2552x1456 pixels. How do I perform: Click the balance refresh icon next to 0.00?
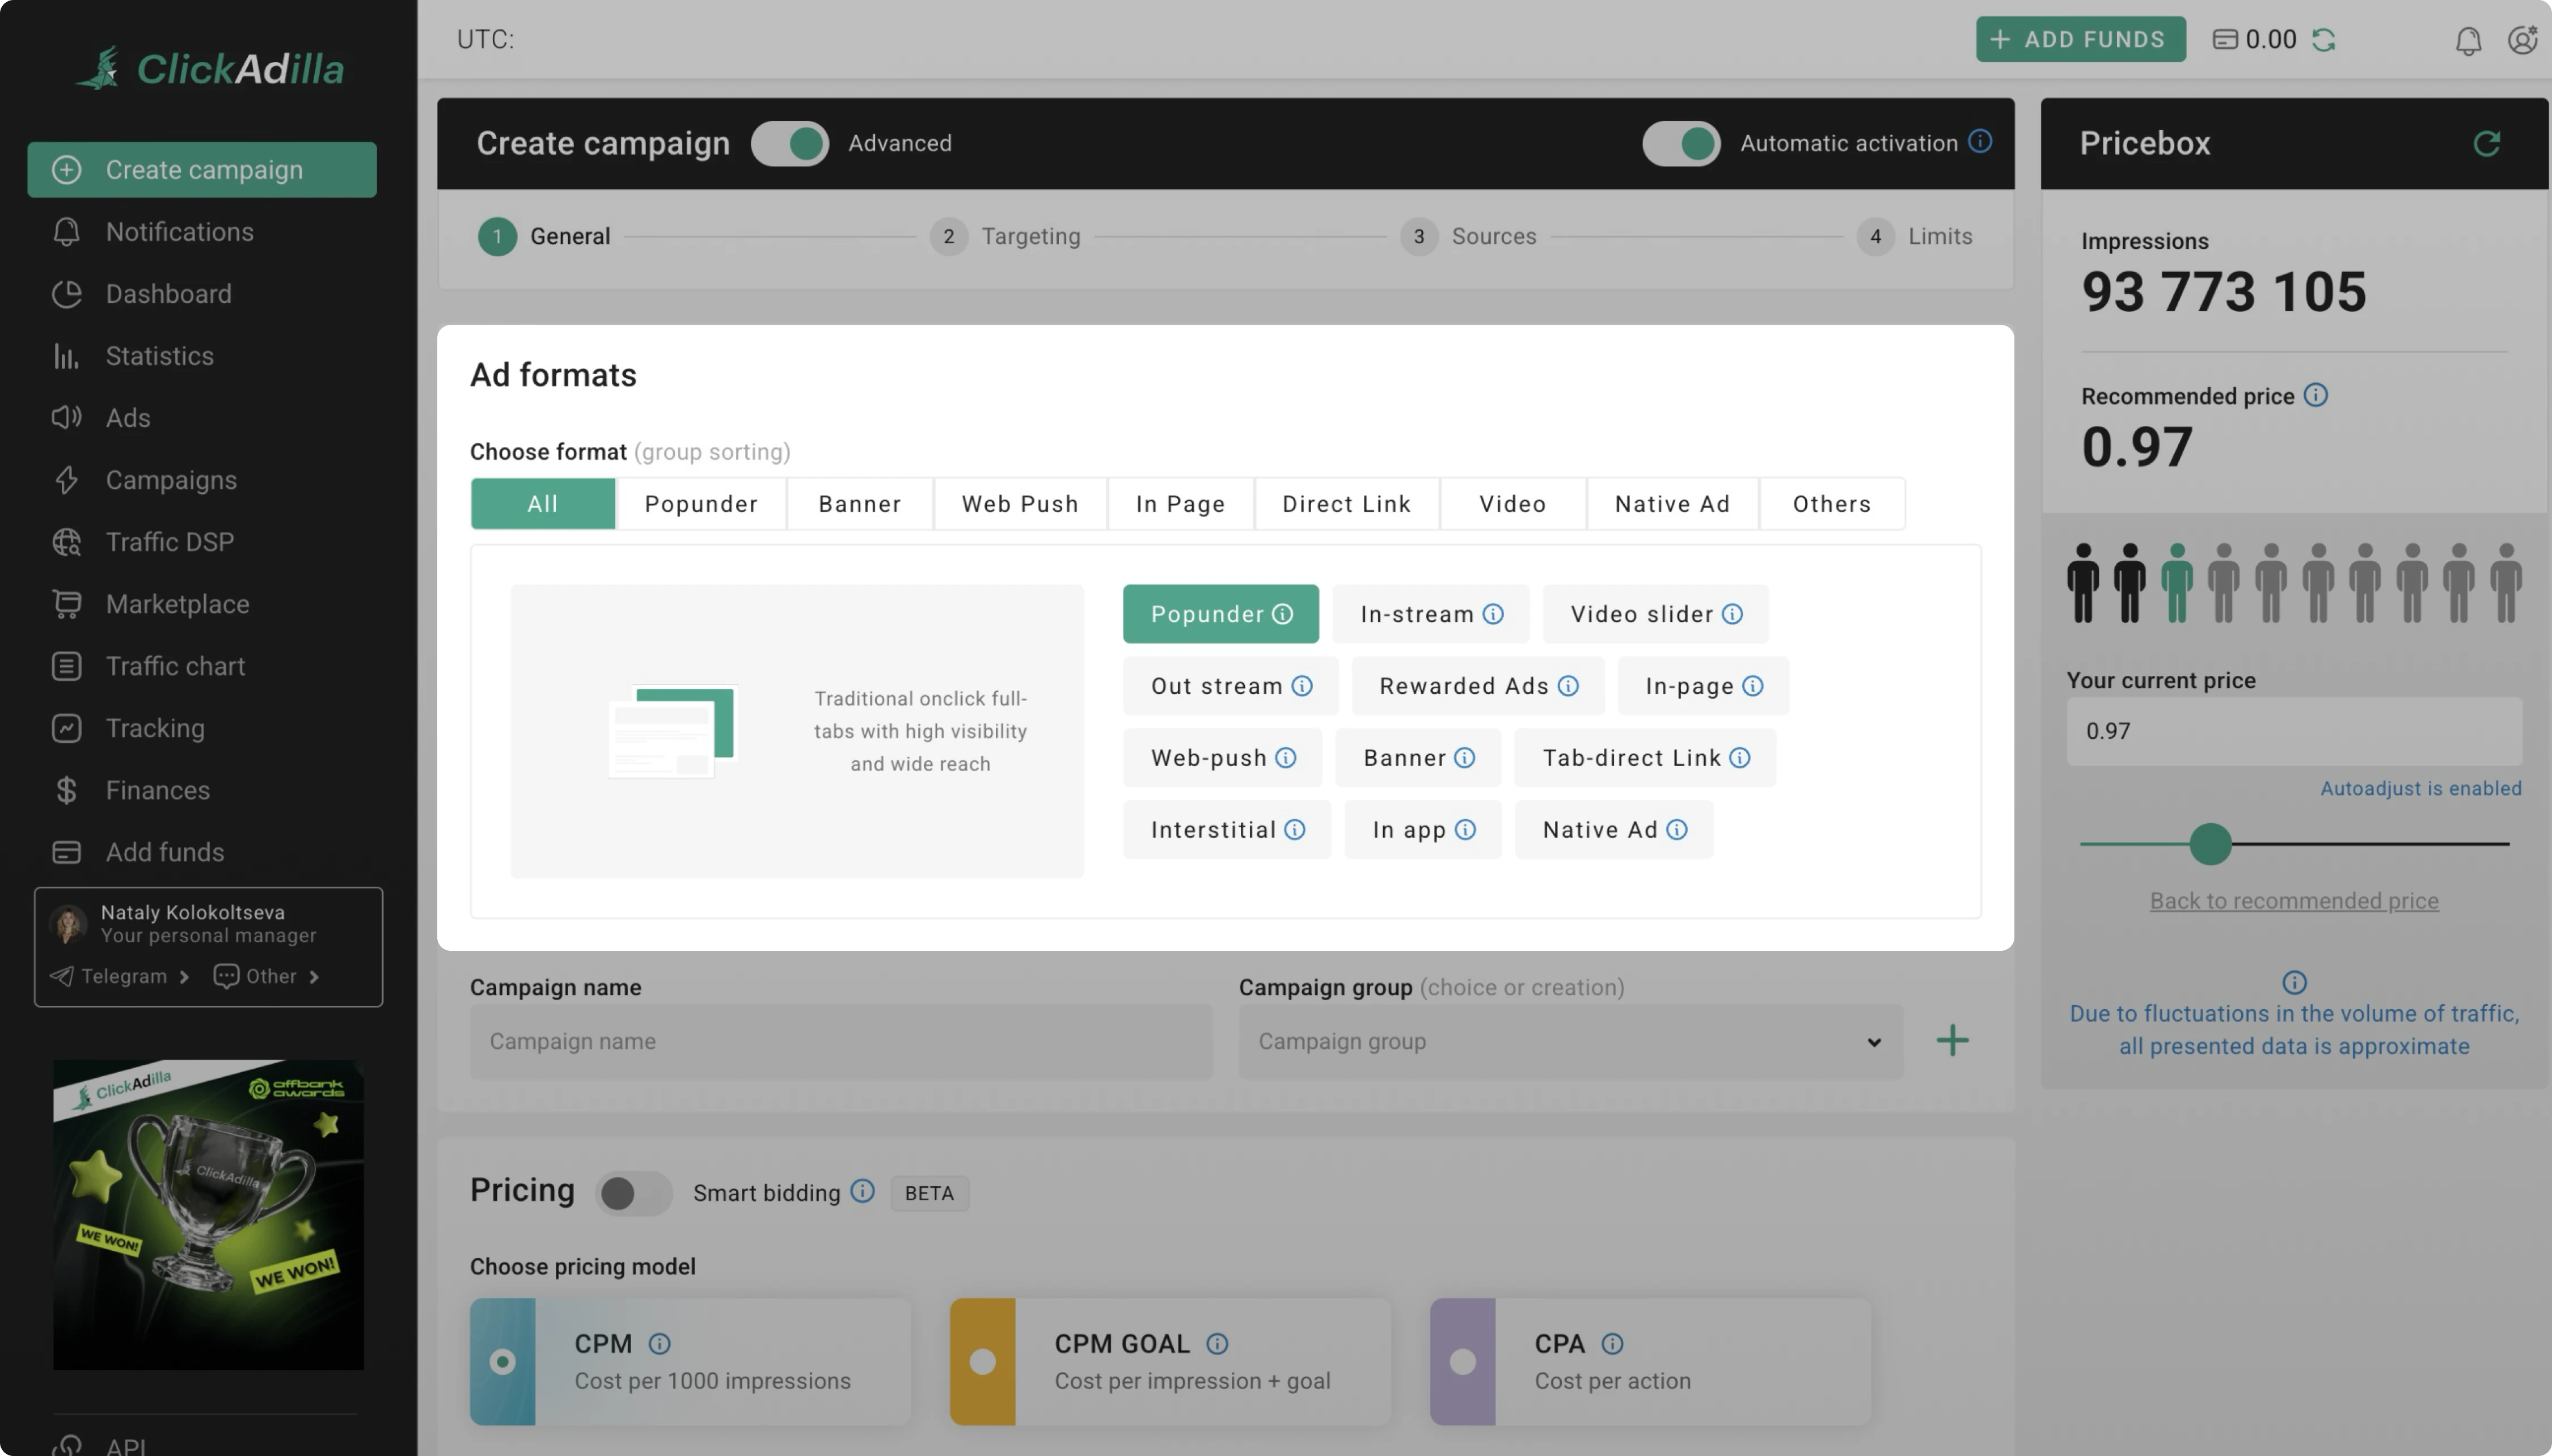click(x=2323, y=40)
